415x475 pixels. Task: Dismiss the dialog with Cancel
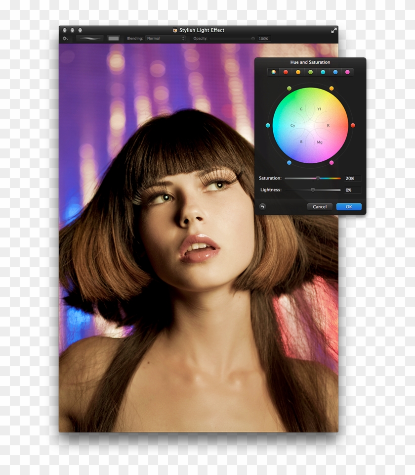pyautogui.click(x=320, y=207)
